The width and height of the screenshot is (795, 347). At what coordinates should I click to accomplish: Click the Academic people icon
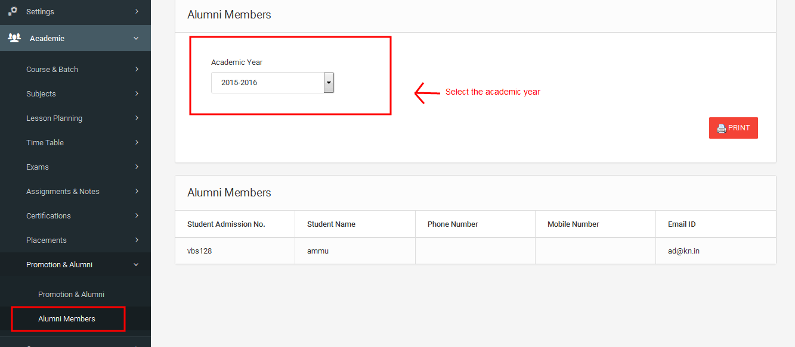[14, 38]
